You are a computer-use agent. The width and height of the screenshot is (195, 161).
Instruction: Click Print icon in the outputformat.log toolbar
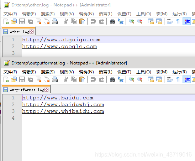[x=55, y=79]
